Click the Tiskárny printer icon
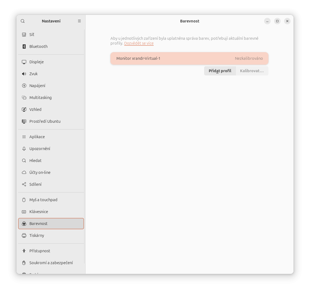This screenshot has width=310, height=292. (x=24, y=235)
